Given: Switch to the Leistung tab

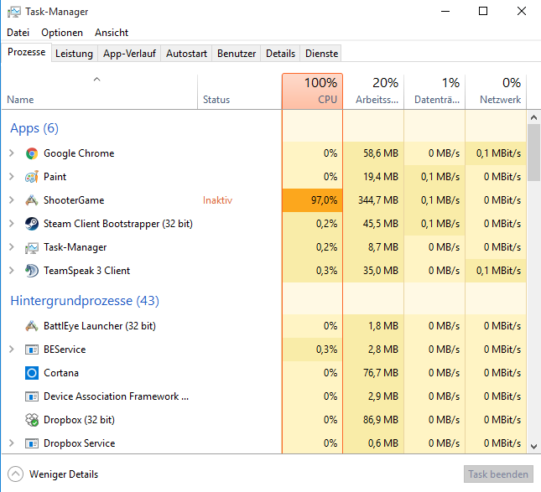Looking at the screenshot, I should 74,54.
